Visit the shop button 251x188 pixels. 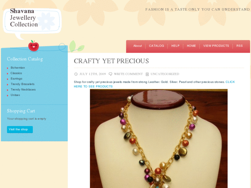coord(20,129)
